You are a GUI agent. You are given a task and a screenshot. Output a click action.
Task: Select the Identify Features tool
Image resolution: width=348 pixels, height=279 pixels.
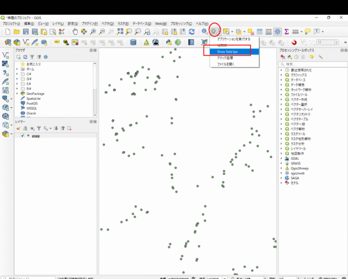[204, 32]
